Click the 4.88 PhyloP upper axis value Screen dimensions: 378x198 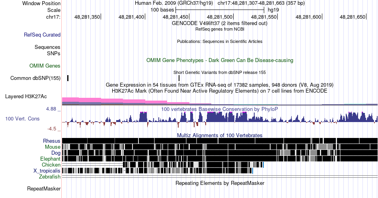point(51,109)
